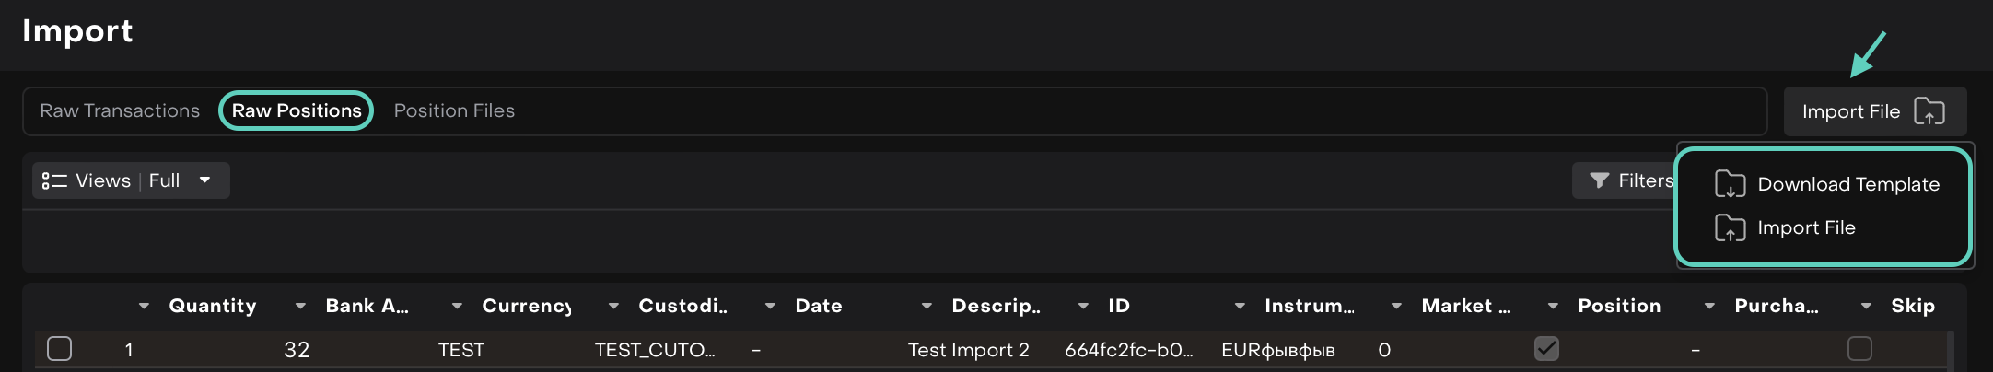Viewport: 1993px width, 372px height.
Task: Open the Market column menu arrow
Action: click(1396, 306)
